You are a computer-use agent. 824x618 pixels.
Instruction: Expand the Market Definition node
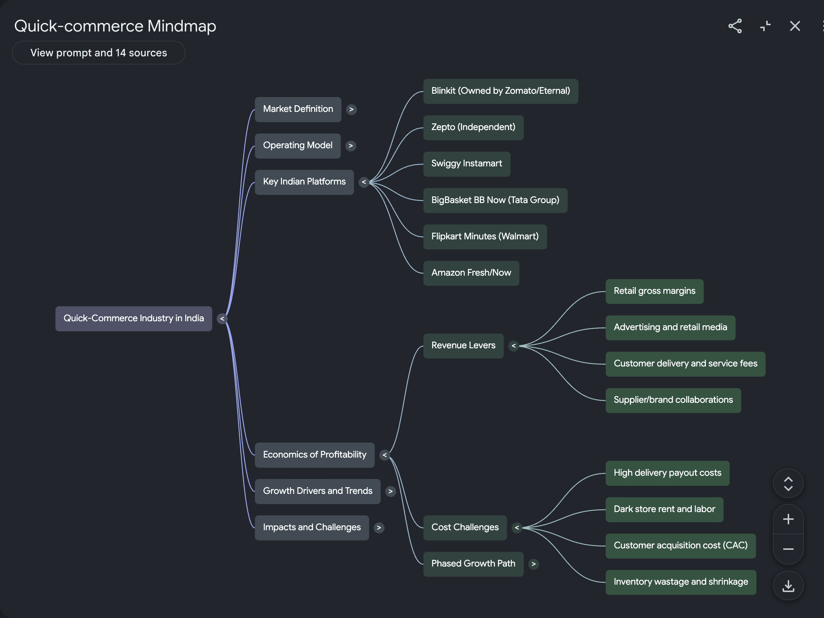click(x=351, y=110)
